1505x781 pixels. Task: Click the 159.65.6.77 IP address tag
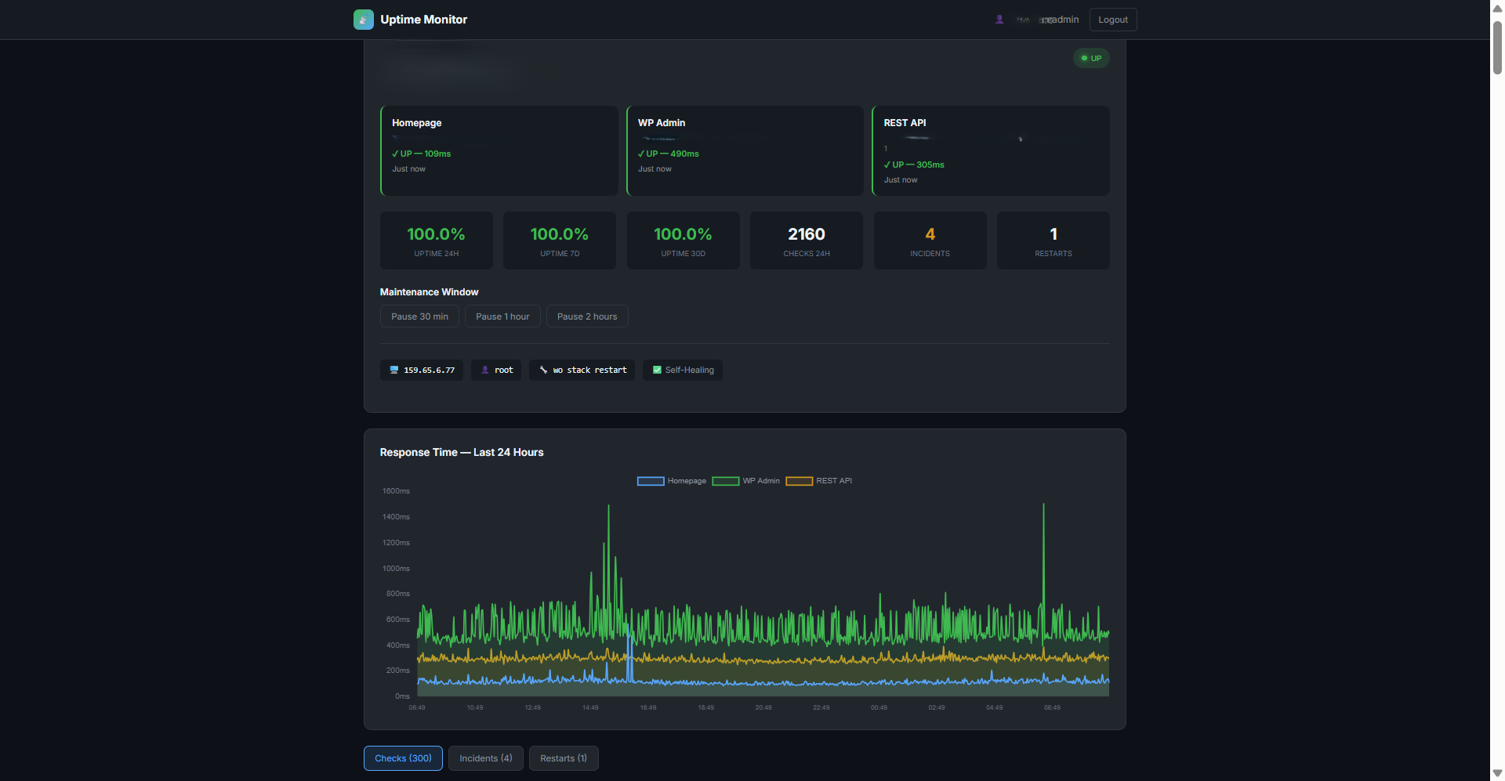(x=422, y=370)
